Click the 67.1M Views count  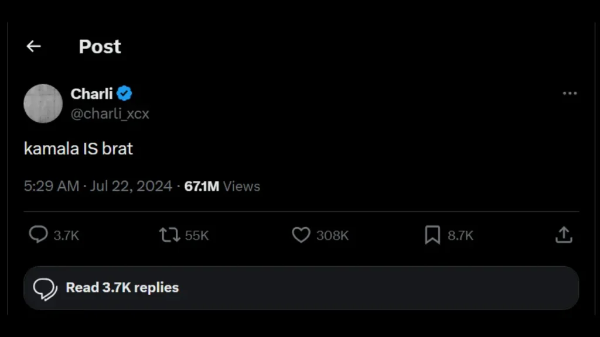(222, 187)
